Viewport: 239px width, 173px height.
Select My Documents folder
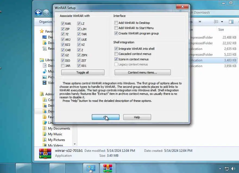point(59,128)
